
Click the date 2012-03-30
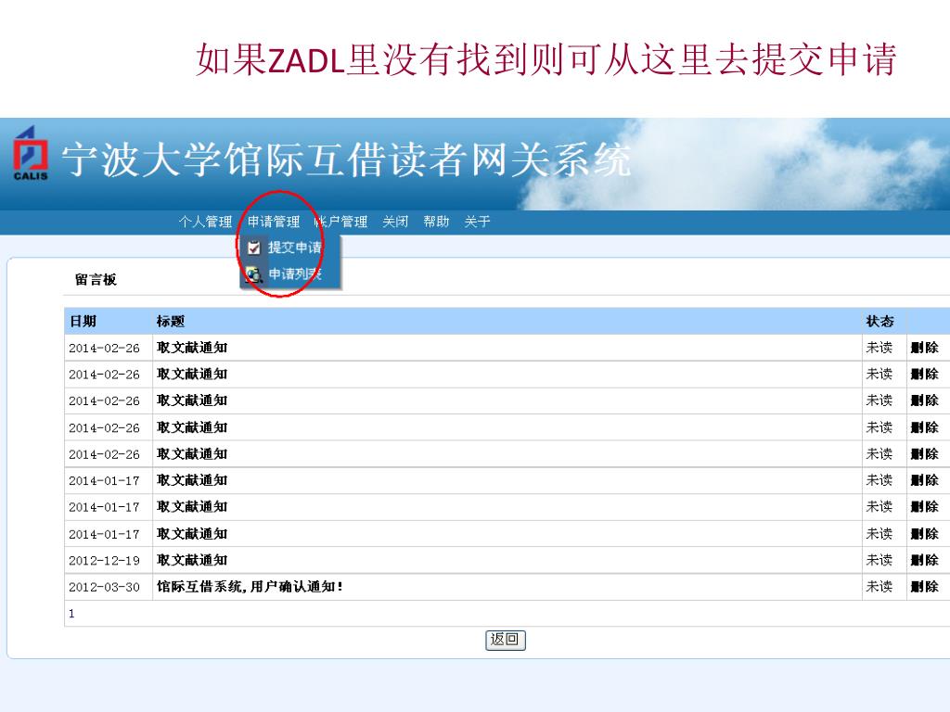[x=104, y=587]
